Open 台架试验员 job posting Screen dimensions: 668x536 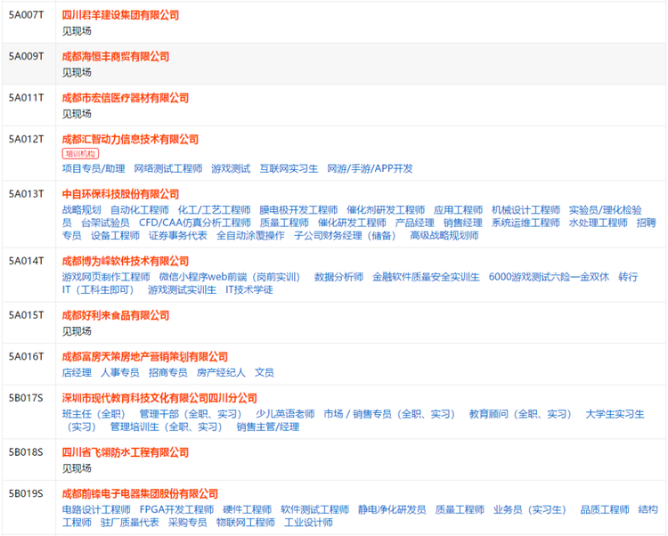click(x=106, y=223)
